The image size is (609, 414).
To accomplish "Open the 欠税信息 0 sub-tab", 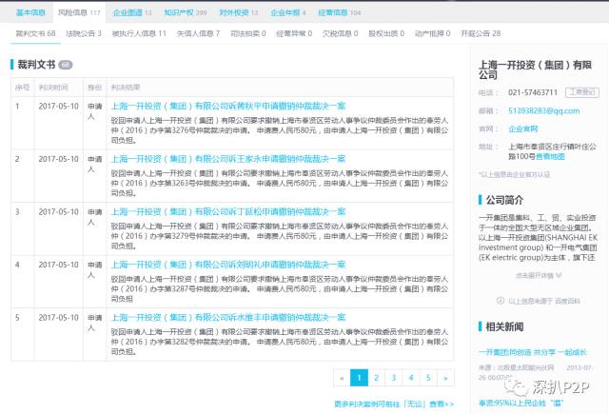I will (341, 34).
